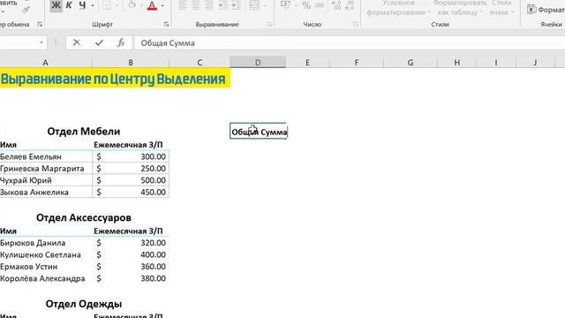565x318 pixels.
Task: Select the salary cell showing 360.00
Action: point(131,267)
